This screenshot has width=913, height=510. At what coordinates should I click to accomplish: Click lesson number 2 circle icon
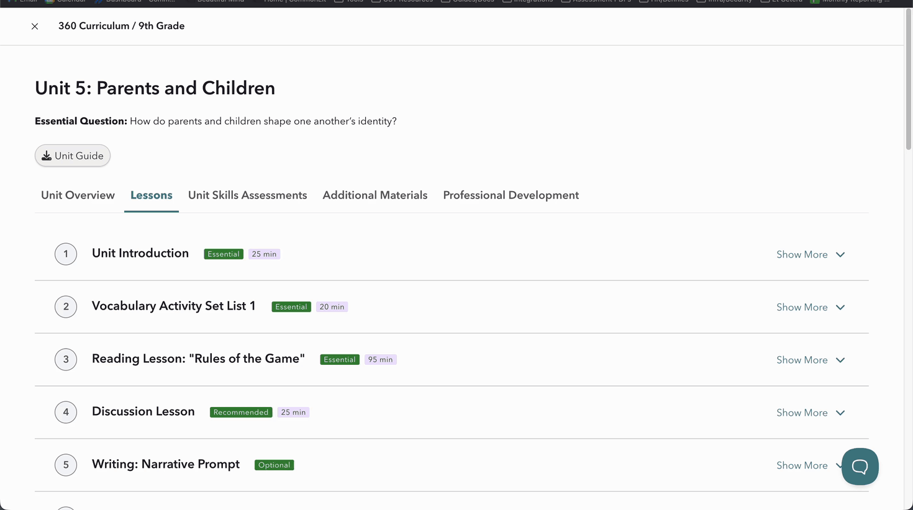tap(66, 306)
